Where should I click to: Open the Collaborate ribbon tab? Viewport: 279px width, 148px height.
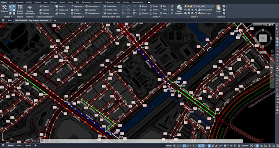coord(109,2)
